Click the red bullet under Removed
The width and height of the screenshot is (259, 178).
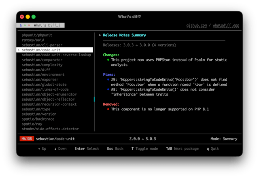[108, 109]
